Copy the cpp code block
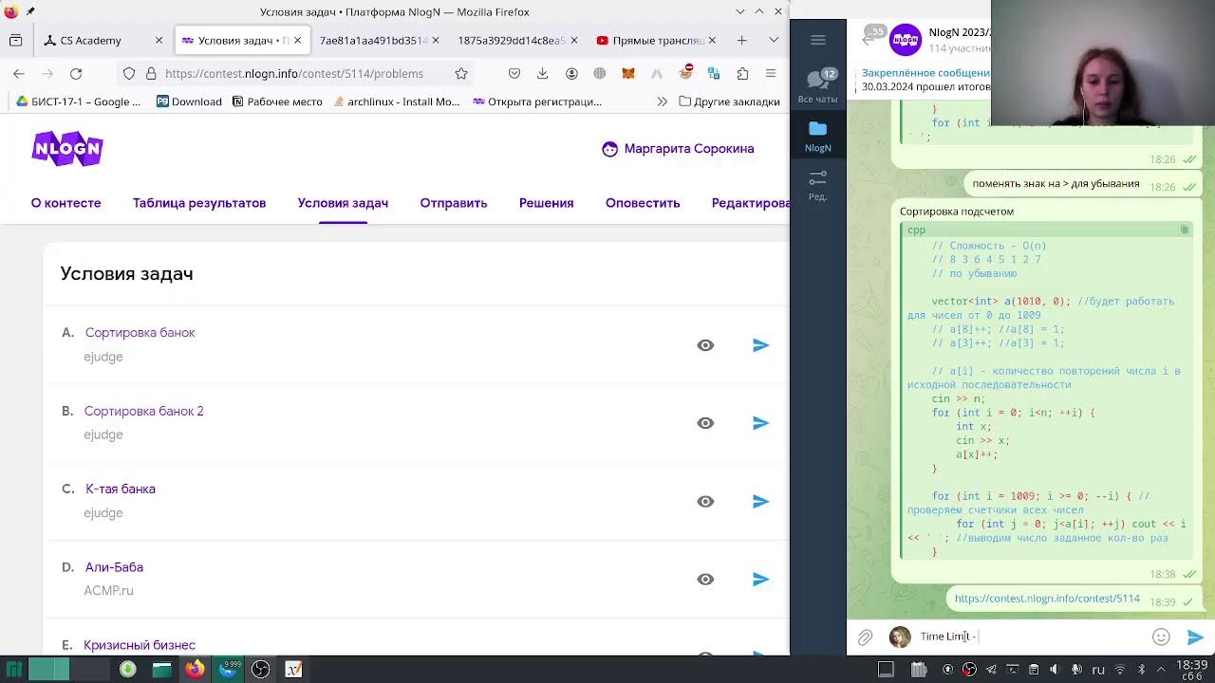The width and height of the screenshot is (1215, 683). click(x=1184, y=230)
